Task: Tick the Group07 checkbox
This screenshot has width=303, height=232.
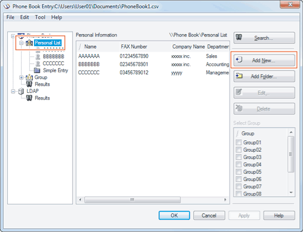Action: [x=239, y=186]
